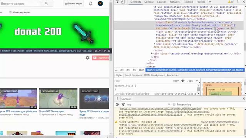Open the Sources tab
The image size is (246, 138).
(161, 2)
